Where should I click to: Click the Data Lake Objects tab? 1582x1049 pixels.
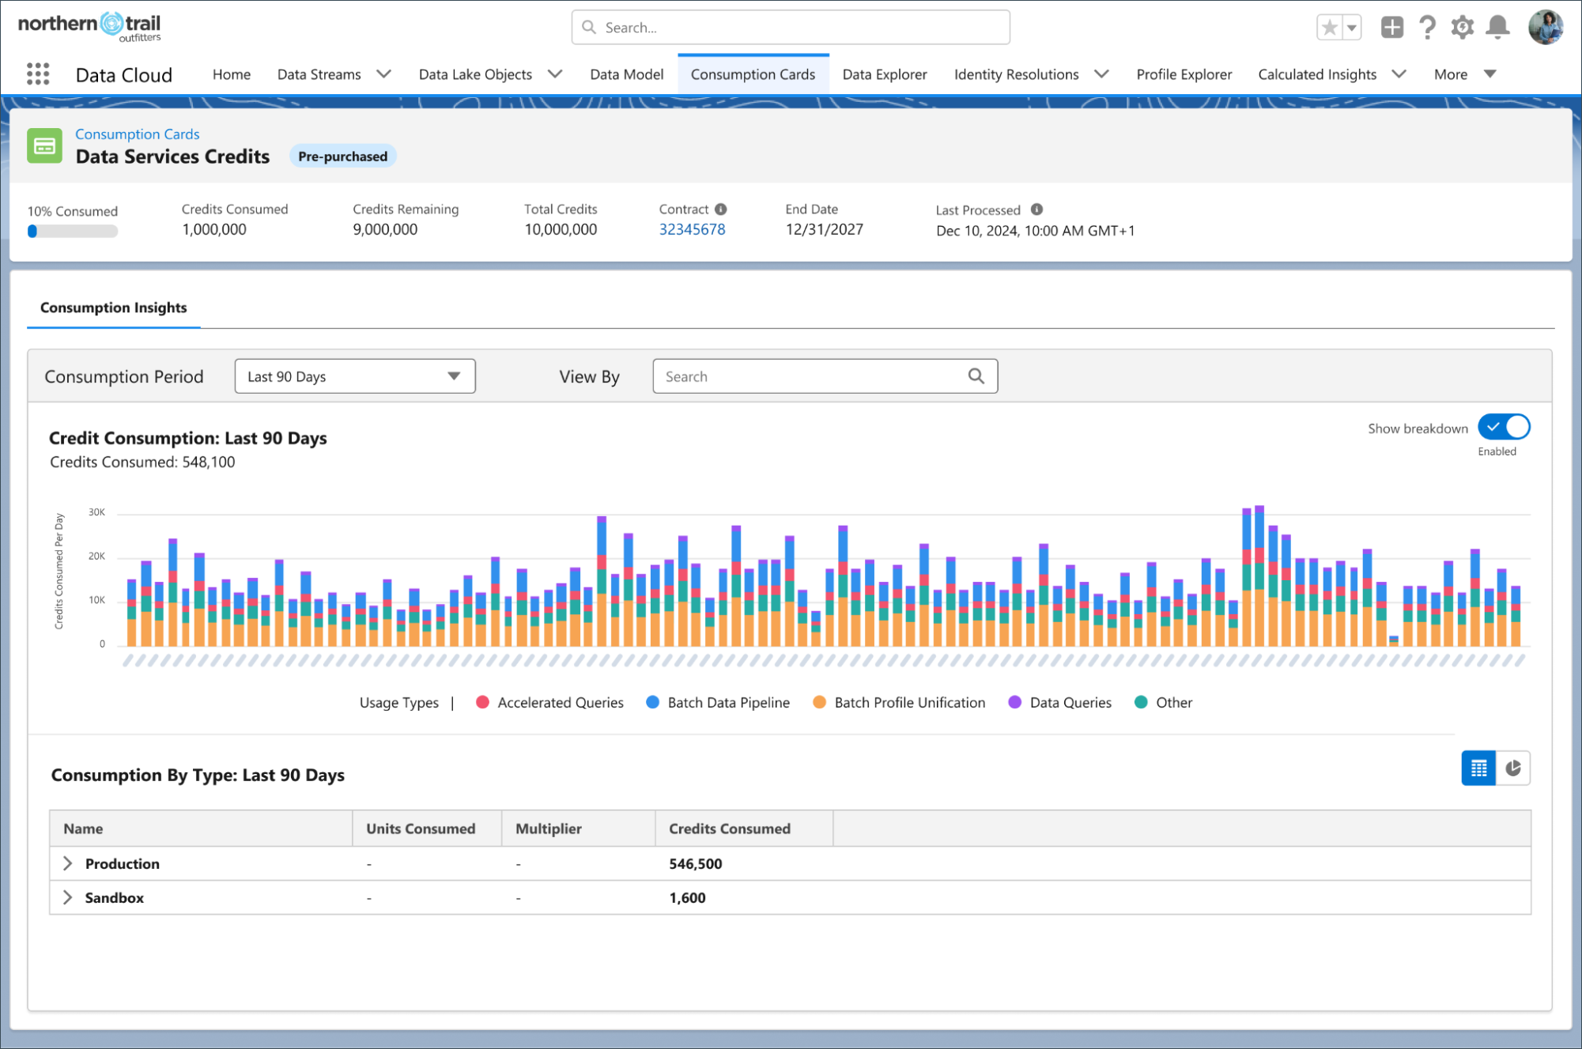[475, 74]
